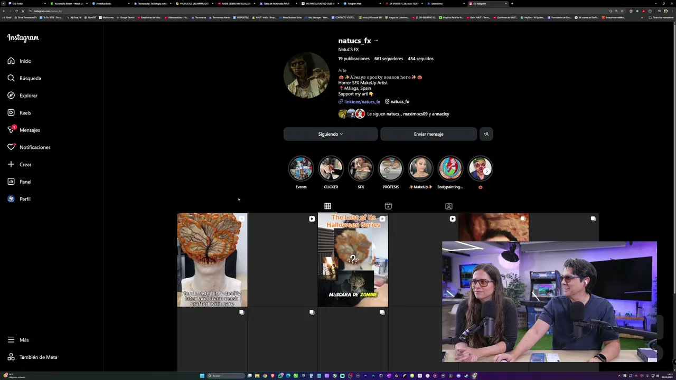This screenshot has height=380, width=676.
Task: Open the Midjourney bookmark
Action: [107, 17]
